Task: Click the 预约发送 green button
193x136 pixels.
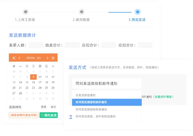Action: [x=49, y=115]
